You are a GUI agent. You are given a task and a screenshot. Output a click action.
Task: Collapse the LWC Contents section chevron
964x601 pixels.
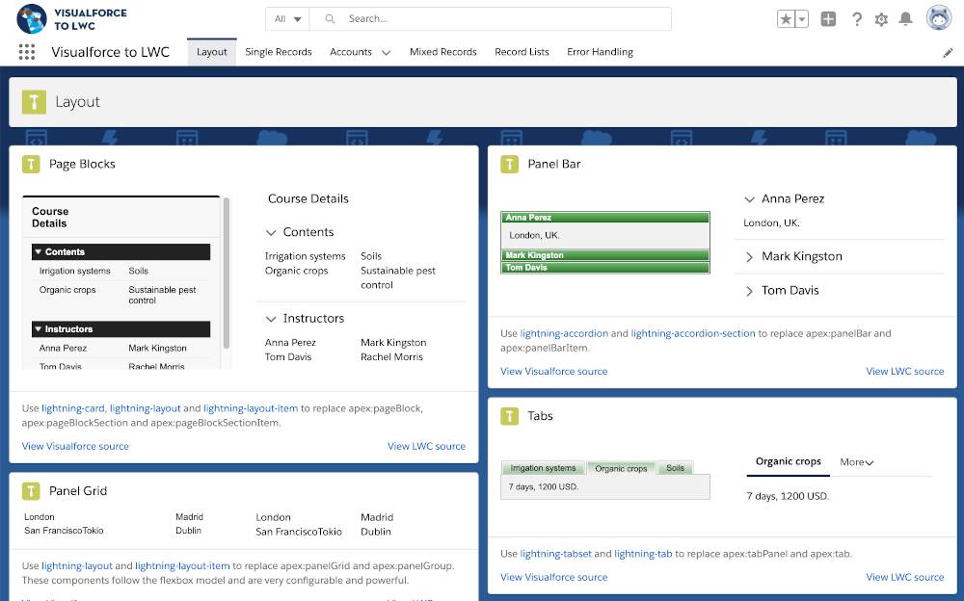pos(271,233)
